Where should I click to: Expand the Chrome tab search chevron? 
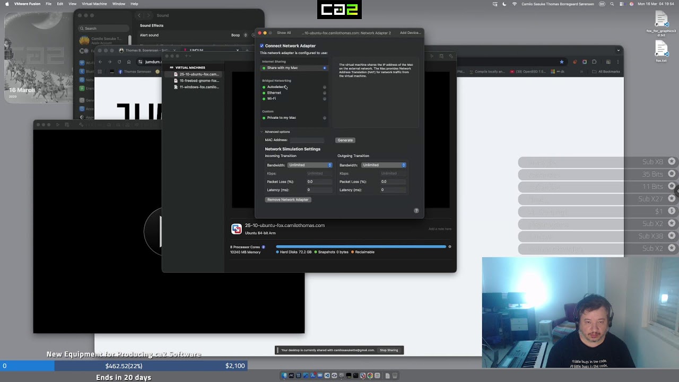pos(618,50)
